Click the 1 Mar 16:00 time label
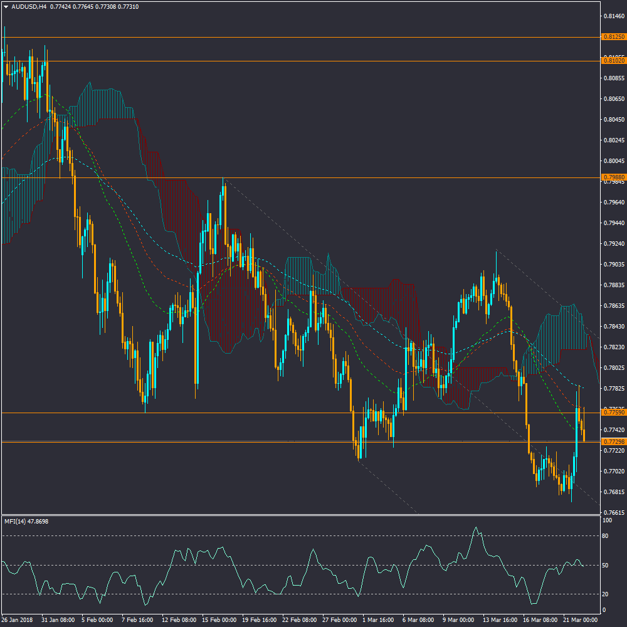627x627 pixels. 379,620
